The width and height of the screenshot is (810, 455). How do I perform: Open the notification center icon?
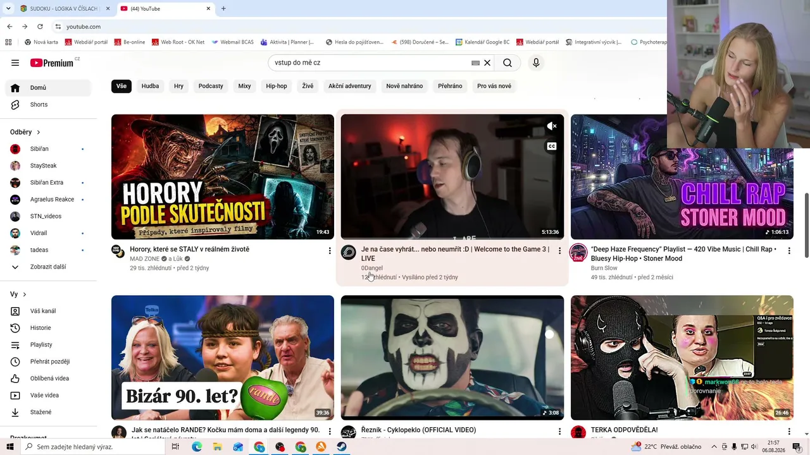tap(797, 447)
